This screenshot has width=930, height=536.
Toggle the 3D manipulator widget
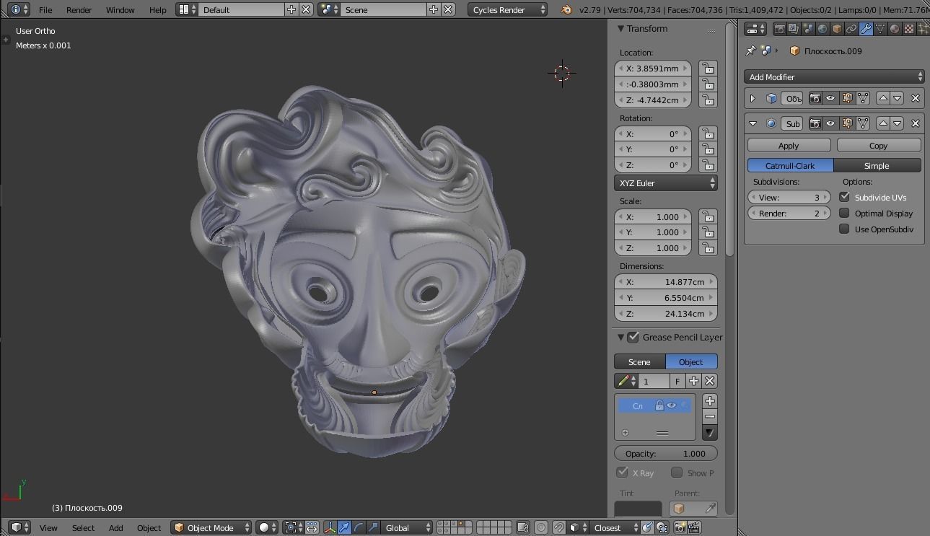[330, 527]
